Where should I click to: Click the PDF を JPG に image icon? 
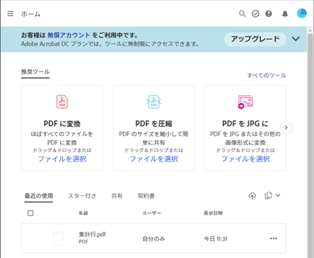(x=245, y=102)
